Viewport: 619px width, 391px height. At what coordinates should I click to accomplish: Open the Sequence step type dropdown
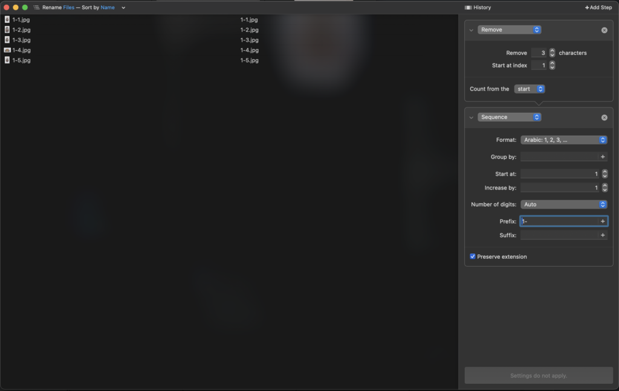[x=509, y=117]
